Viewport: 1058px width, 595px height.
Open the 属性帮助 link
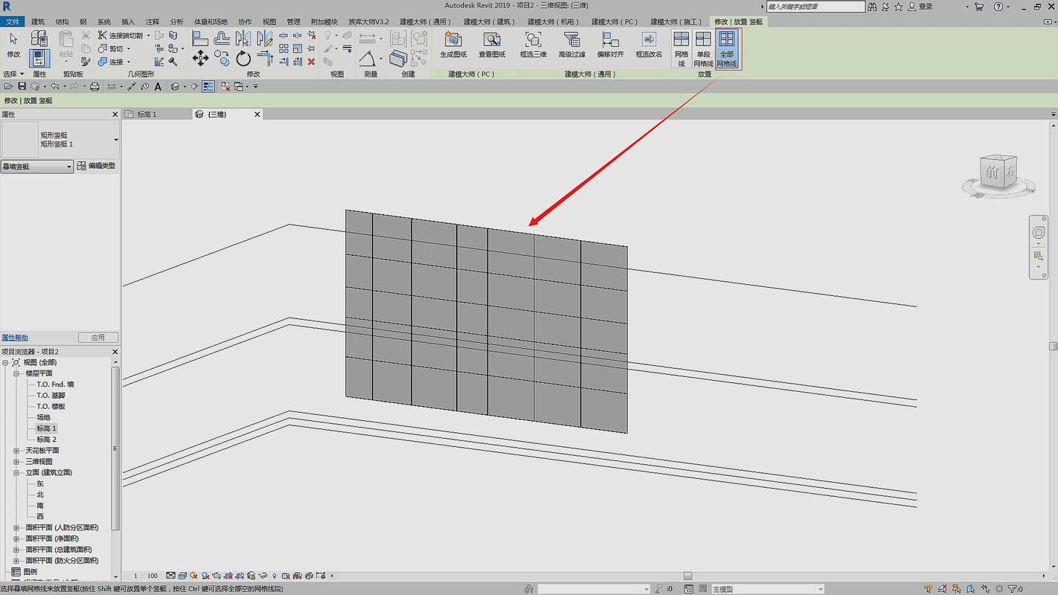click(x=15, y=338)
